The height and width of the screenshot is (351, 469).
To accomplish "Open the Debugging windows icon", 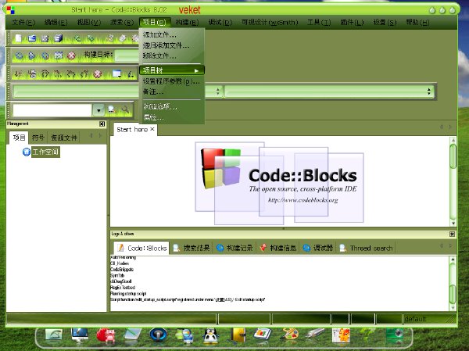I will coord(116,73).
